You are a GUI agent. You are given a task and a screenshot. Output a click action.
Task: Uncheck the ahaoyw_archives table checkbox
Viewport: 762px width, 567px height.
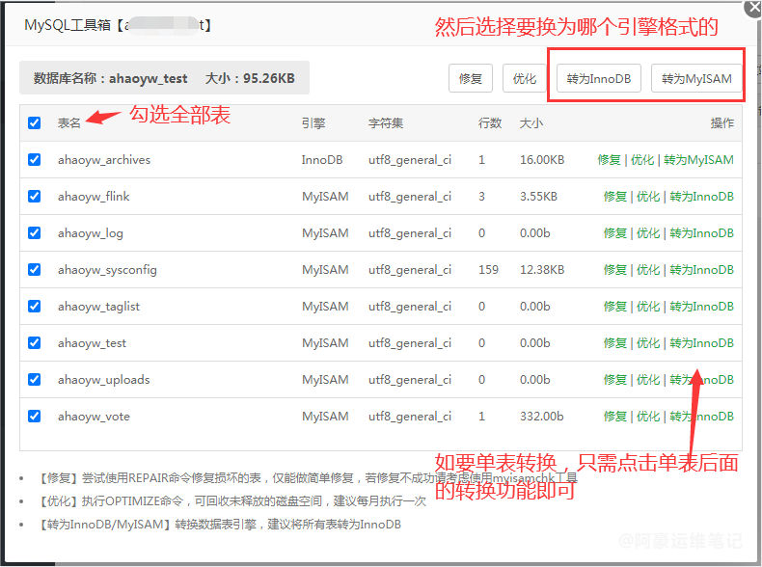(x=35, y=160)
